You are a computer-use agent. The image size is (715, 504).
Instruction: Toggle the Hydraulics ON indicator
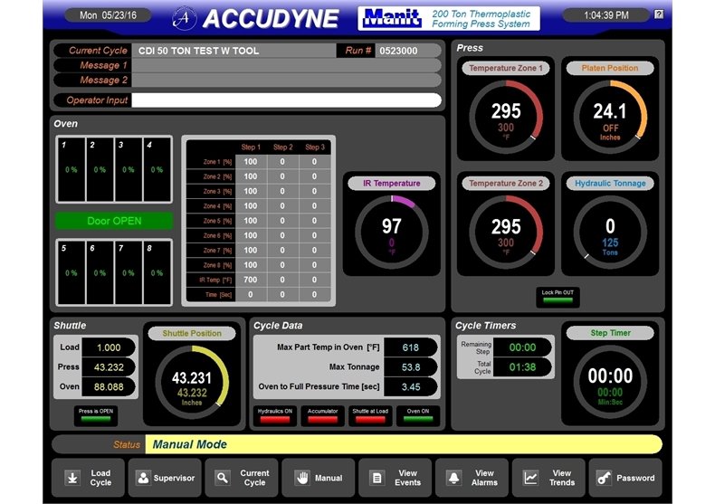(x=274, y=415)
